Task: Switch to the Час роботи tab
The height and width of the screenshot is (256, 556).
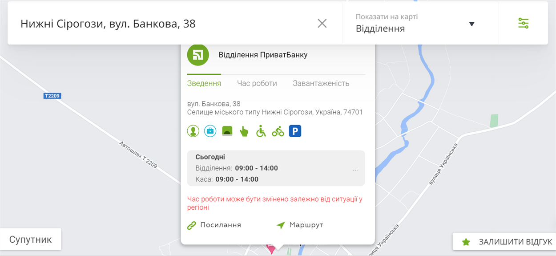Action: [257, 83]
